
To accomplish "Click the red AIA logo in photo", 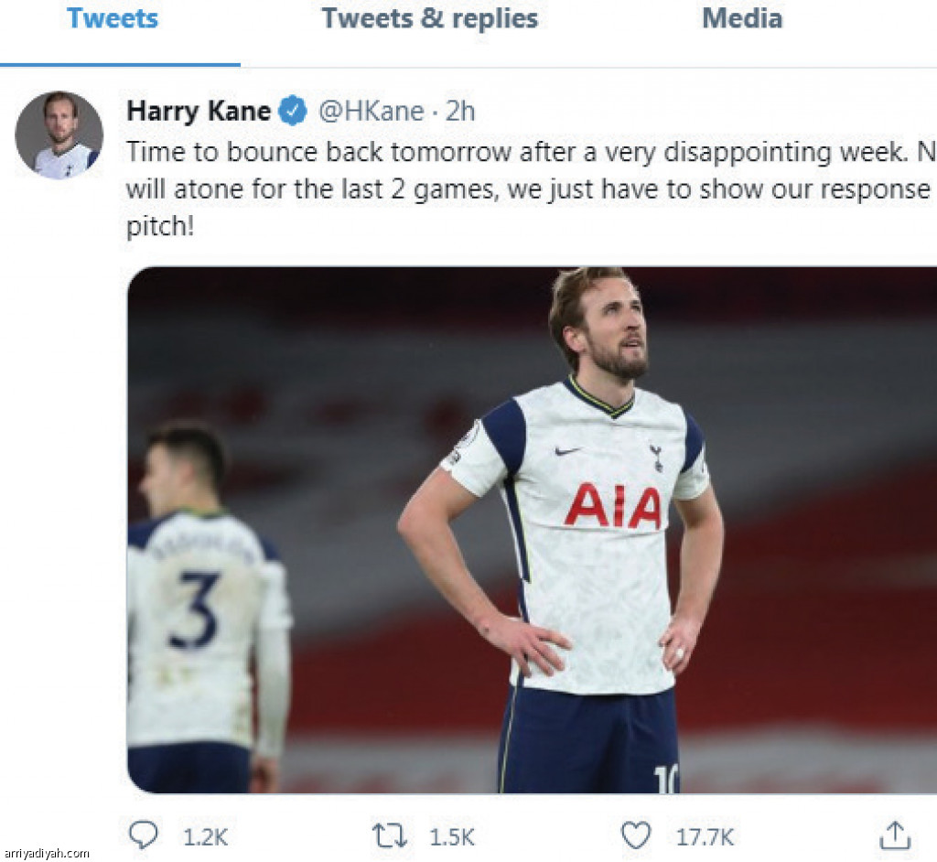I will tap(612, 506).
